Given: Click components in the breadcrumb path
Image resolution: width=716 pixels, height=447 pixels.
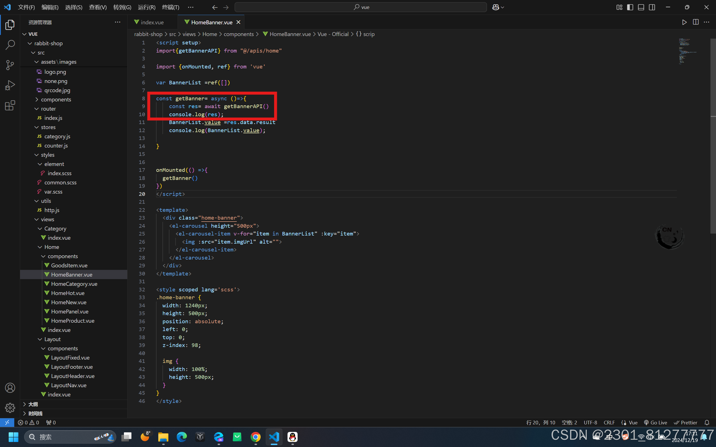Looking at the screenshot, I should tap(239, 34).
